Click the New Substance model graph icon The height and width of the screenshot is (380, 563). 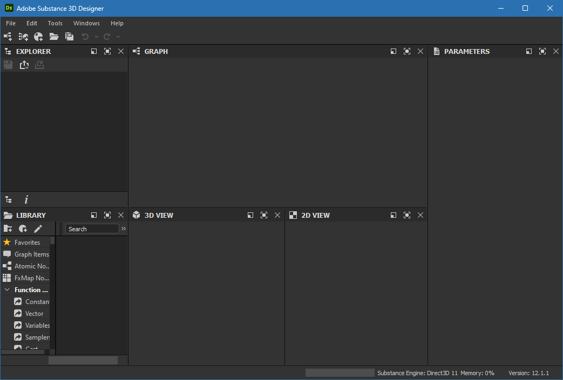click(x=23, y=37)
